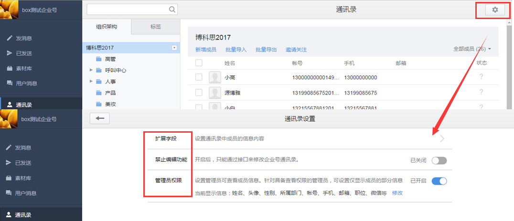
Task: Click the 新增成员 link
Action: tap(206, 50)
